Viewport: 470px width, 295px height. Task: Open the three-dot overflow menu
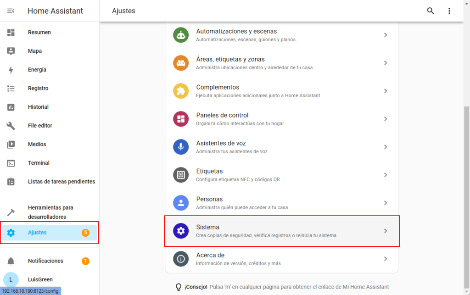click(x=449, y=11)
